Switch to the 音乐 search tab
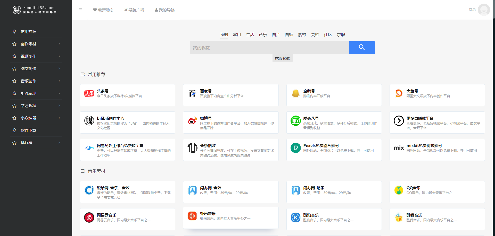 pos(263,35)
